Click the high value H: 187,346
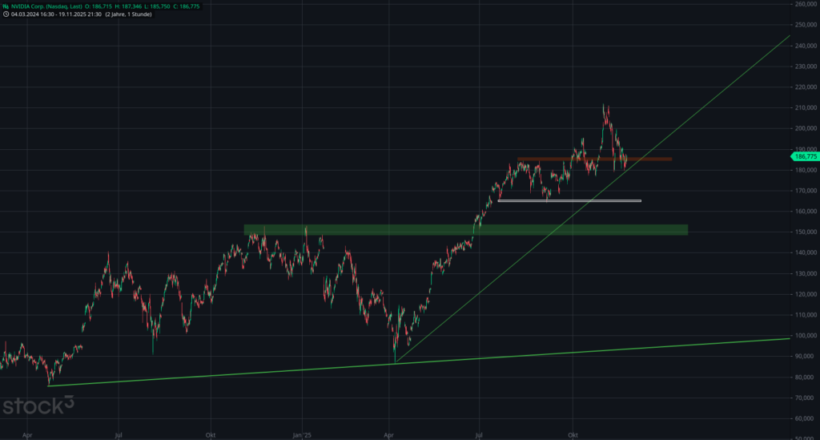The height and width of the screenshot is (440, 820). click(147, 6)
